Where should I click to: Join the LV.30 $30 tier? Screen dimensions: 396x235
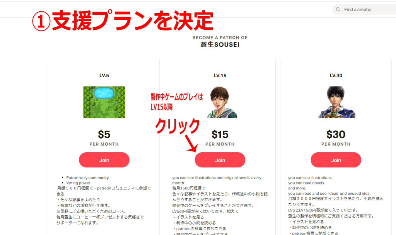[336, 160]
